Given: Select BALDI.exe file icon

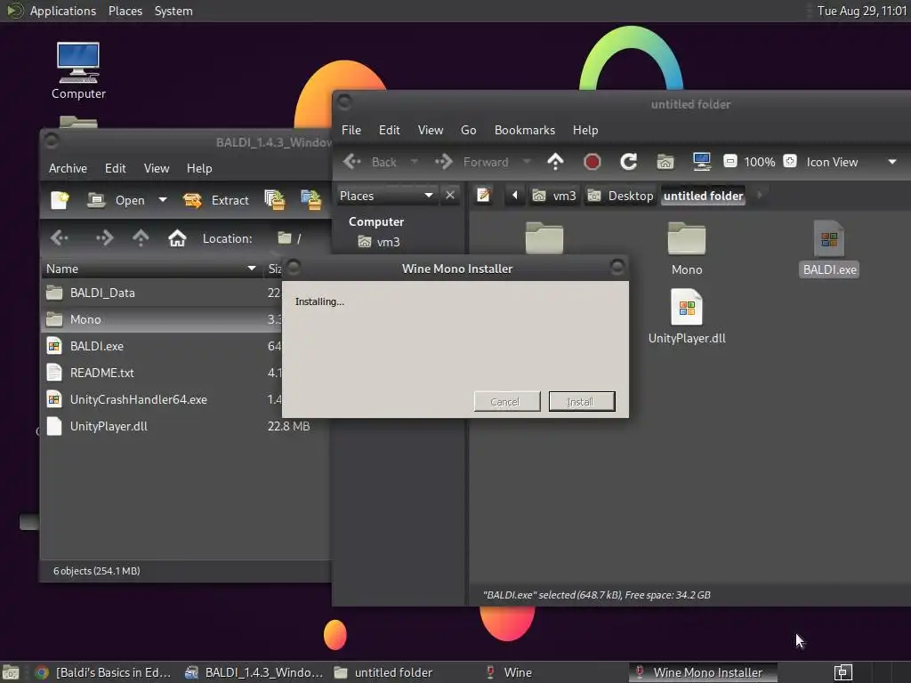Looking at the screenshot, I should pos(829,249).
